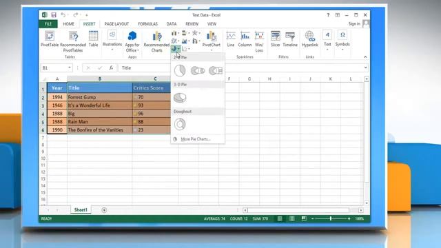
Task: Open the FILE tab
Action: pyautogui.click(x=48, y=24)
